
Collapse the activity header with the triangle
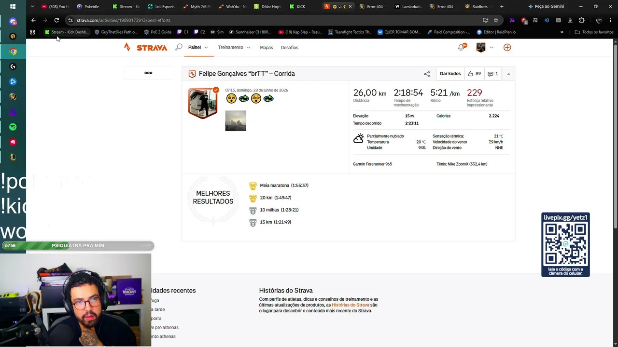pyautogui.click(x=508, y=74)
